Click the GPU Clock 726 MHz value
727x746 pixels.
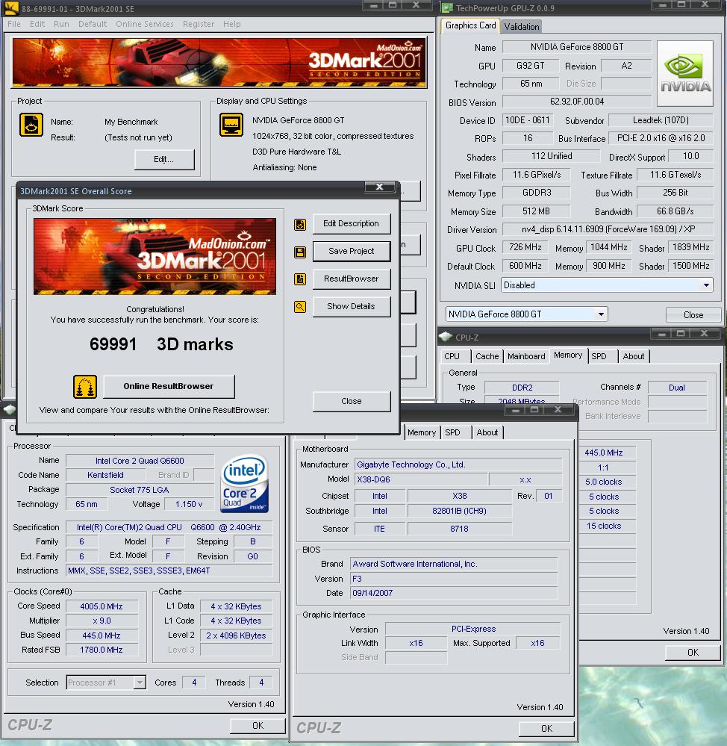pos(525,247)
